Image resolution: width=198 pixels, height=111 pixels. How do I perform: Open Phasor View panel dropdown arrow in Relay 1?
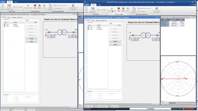click(192, 17)
